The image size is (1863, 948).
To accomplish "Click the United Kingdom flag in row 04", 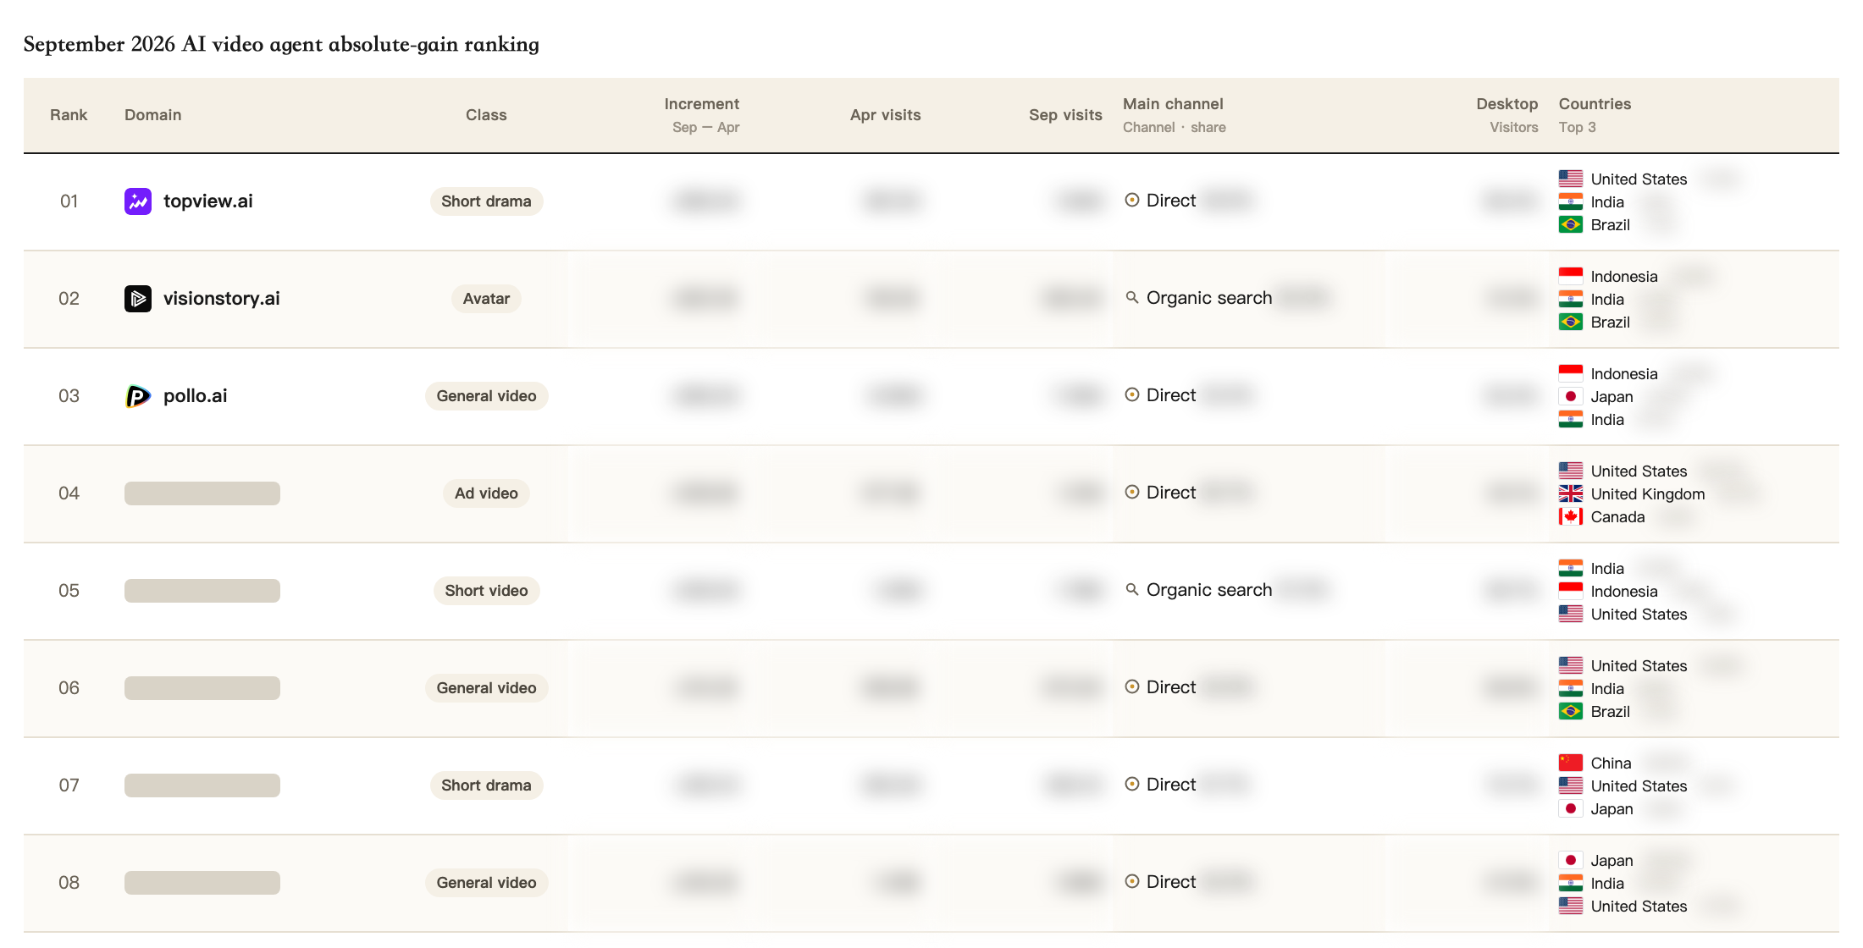I will pos(1571,493).
